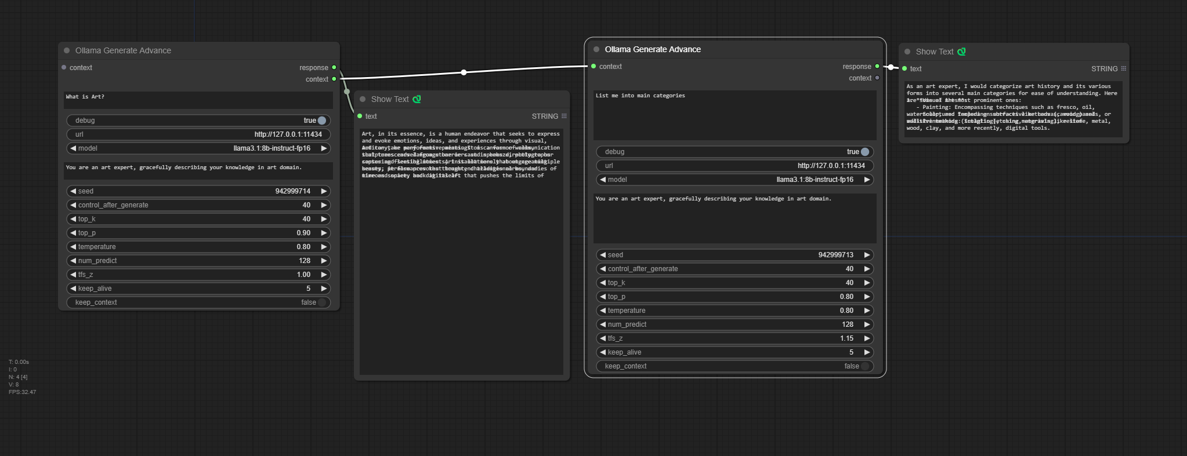Click the 'List me into main categories' prompt field

coord(734,115)
